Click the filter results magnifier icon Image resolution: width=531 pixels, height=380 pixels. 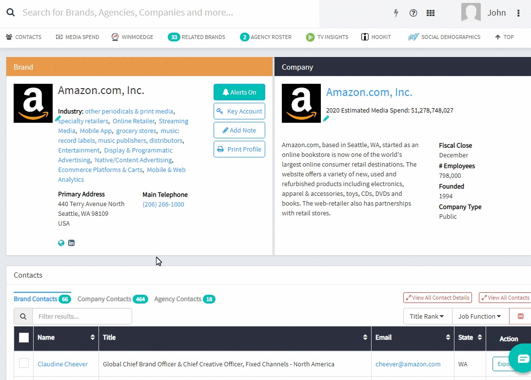(23, 316)
